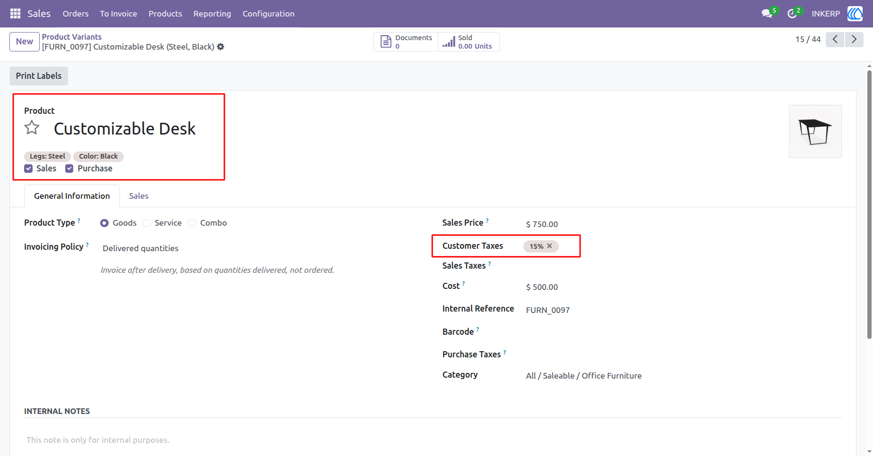Image resolution: width=873 pixels, height=456 pixels.
Task: Select the Service product type
Action: pyautogui.click(x=146, y=223)
